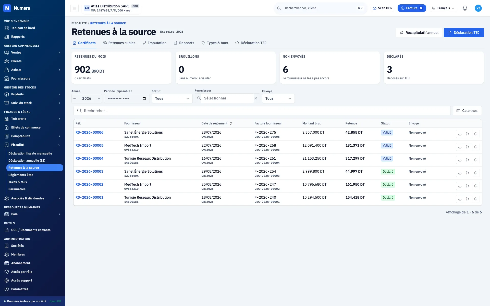Open the Types & taux tab
Screen dimensions: 490x306
215,43
